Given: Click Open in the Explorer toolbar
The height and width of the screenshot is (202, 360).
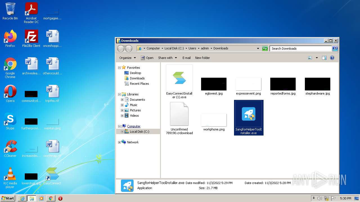Looking at the screenshot, I should [147, 58].
